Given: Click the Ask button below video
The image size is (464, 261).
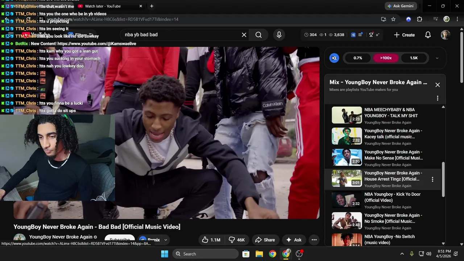Looking at the screenshot, I should pyautogui.click(x=294, y=240).
